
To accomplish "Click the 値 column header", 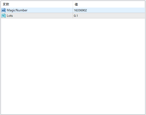I will click(x=109, y=4).
